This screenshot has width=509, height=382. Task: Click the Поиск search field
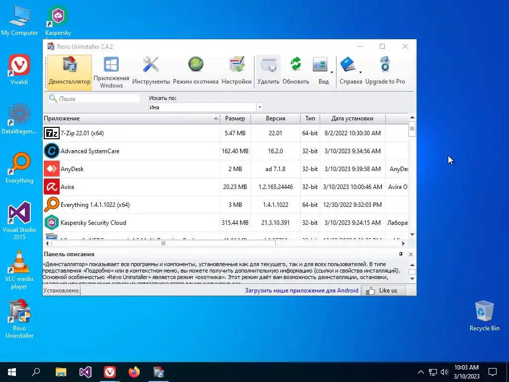tap(94, 98)
